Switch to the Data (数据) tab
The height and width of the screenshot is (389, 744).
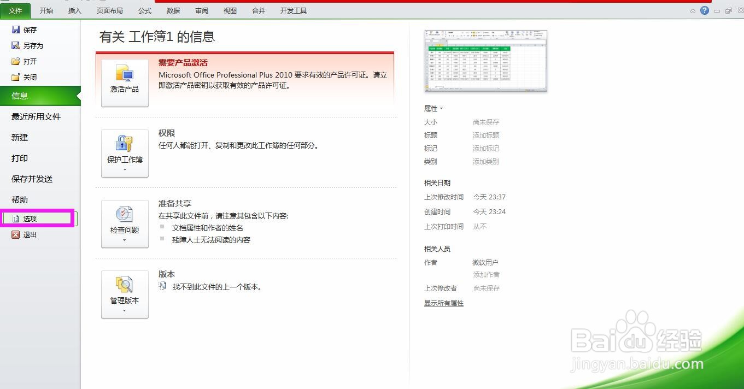point(173,10)
